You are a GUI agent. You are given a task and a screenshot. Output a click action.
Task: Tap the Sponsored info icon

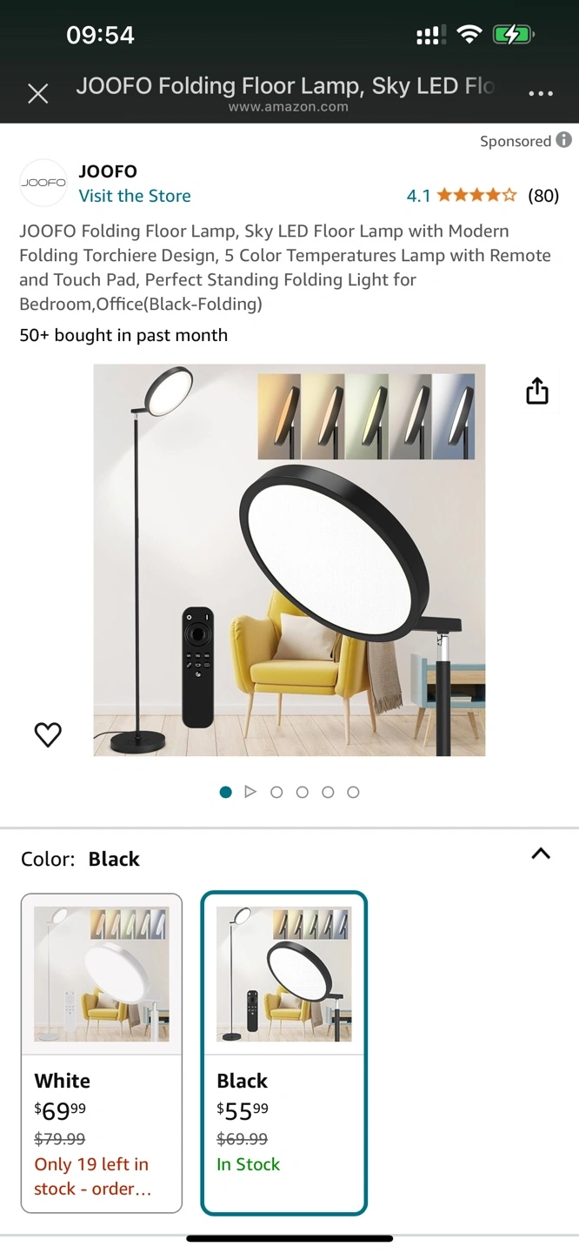click(564, 140)
